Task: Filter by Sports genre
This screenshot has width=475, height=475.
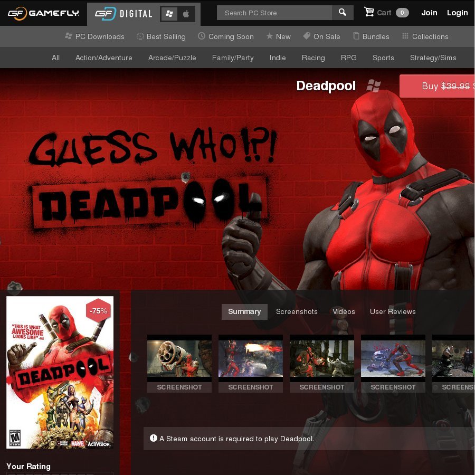Action: tap(383, 58)
